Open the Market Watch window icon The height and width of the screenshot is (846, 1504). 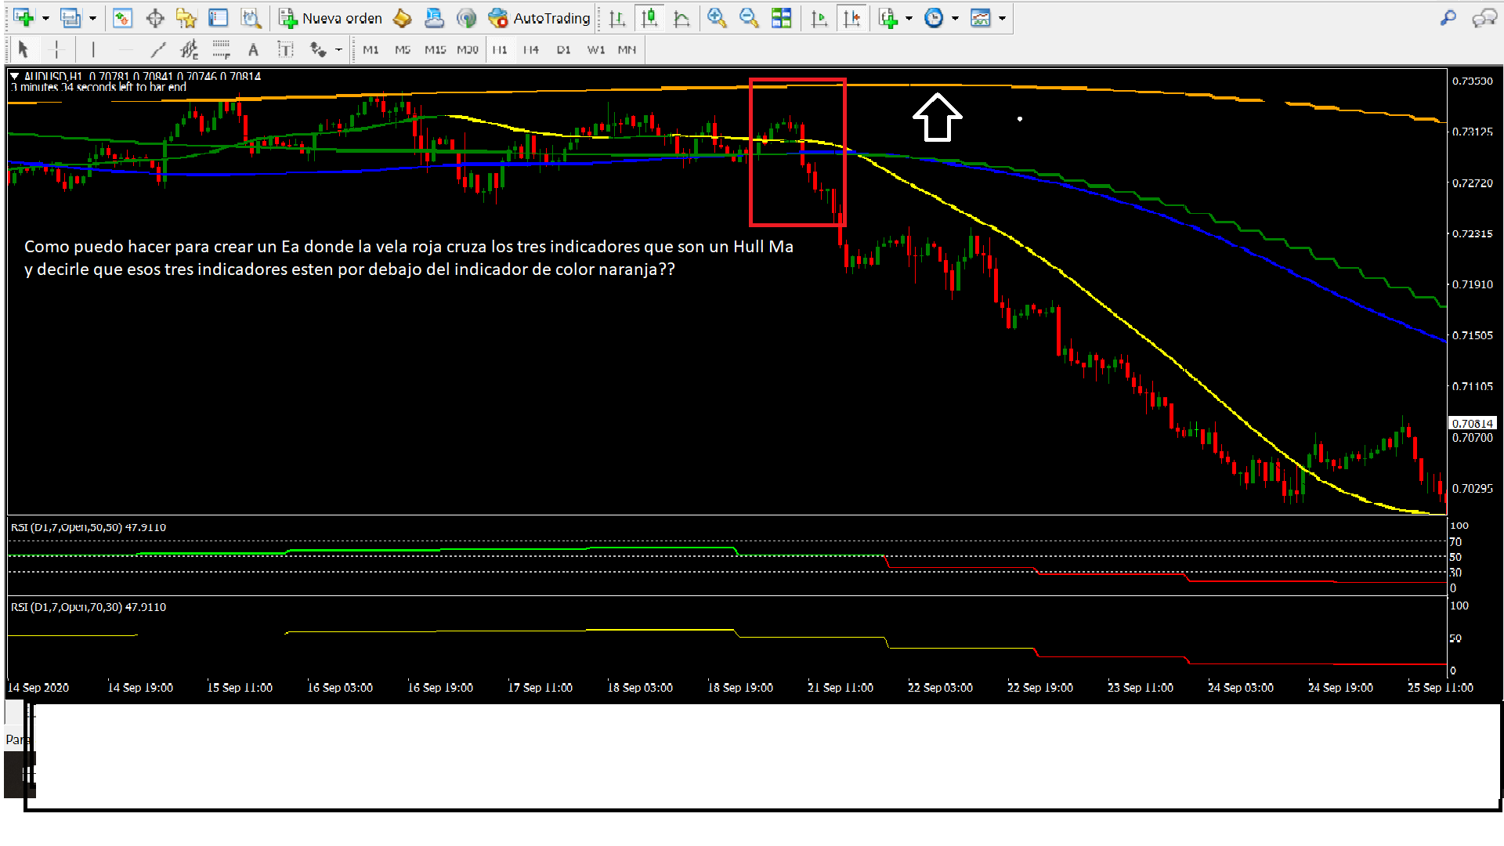pos(122,18)
